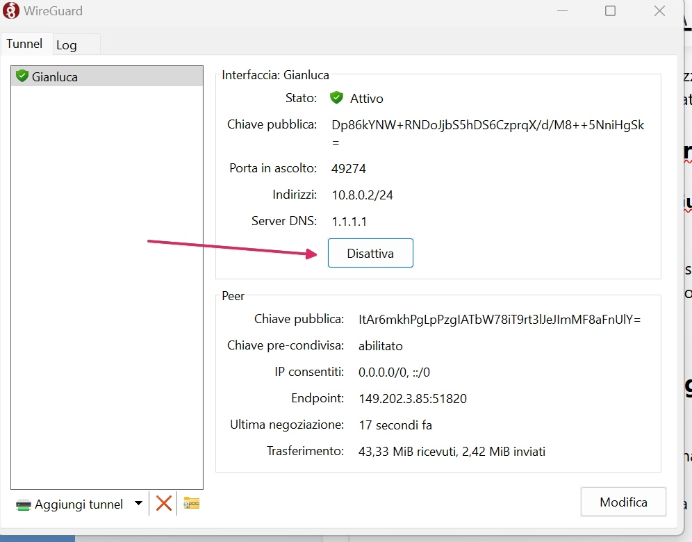Switch to the Log tab
The width and height of the screenshot is (692, 542).
[x=67, y=45]
